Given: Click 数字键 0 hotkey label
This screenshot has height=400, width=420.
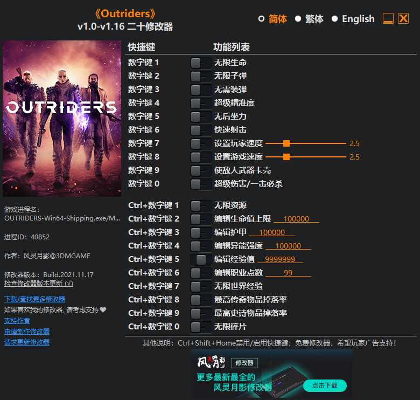Looking at the screenshot, I should pos(144,184).
